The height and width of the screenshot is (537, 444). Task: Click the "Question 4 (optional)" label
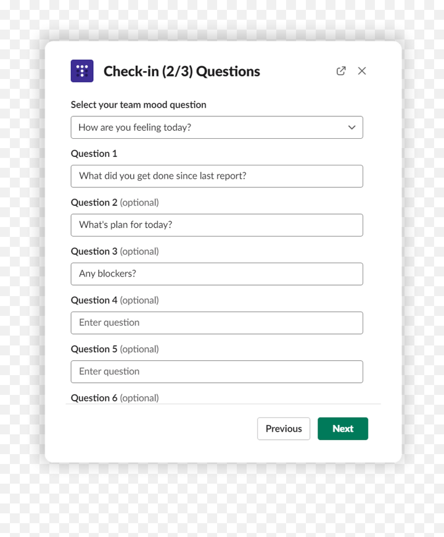pyautogui.click(x=114, y=301)
